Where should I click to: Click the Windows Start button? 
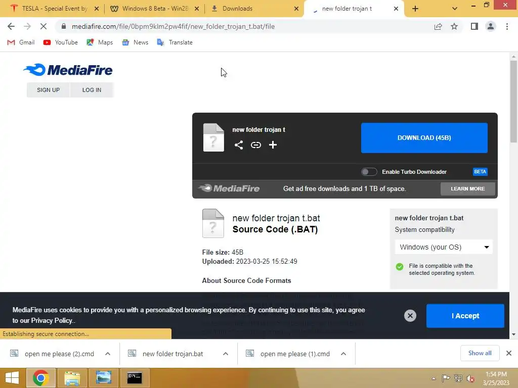pyautogui.click(x=12, y=378)
